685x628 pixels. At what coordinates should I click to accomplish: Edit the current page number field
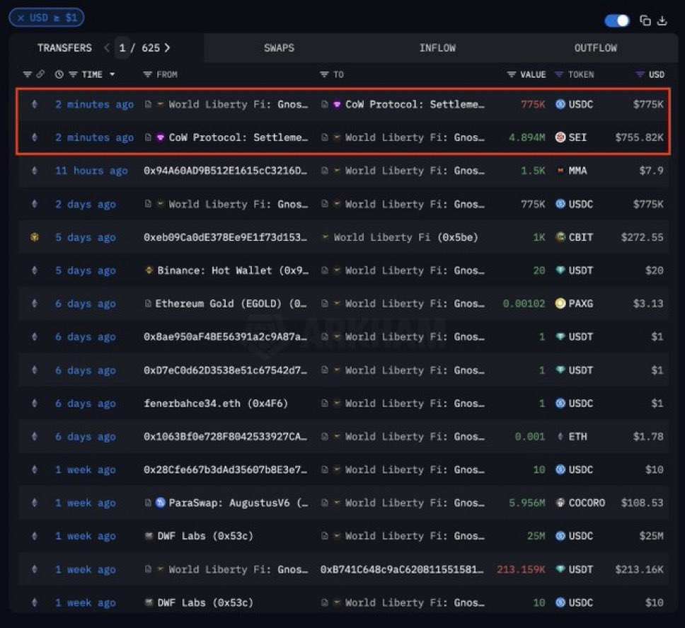pos(122,47)
